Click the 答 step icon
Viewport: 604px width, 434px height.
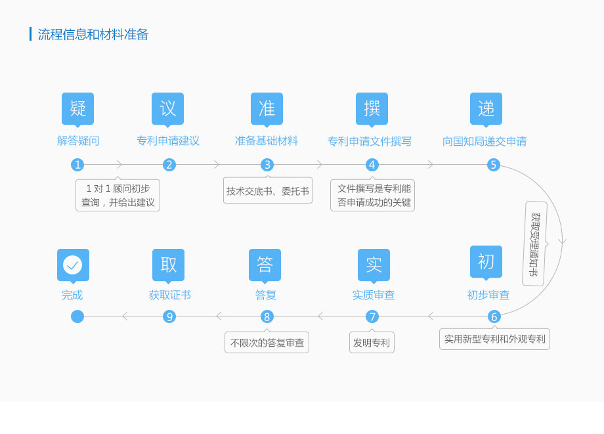point(265,265)
